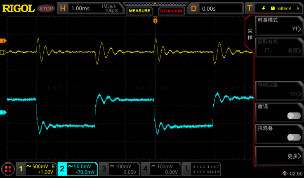Click the yellow channel 1 ground marker
This screenshot has height=178, width=304.
click(x=3, y=52)
